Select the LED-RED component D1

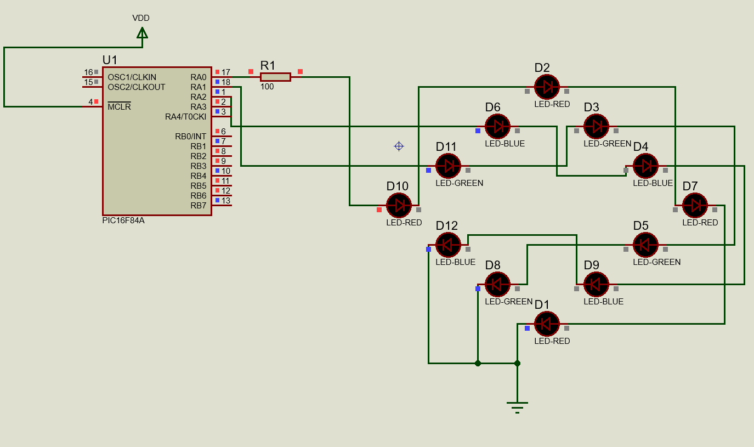click(546, 324)
